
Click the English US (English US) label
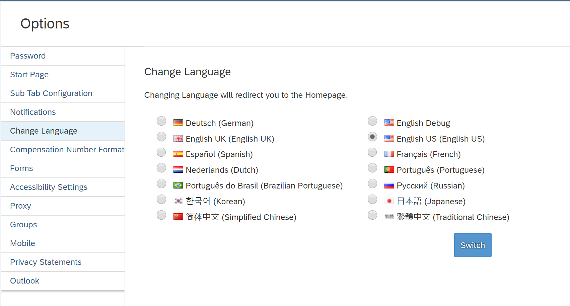[x=441, y=139]
